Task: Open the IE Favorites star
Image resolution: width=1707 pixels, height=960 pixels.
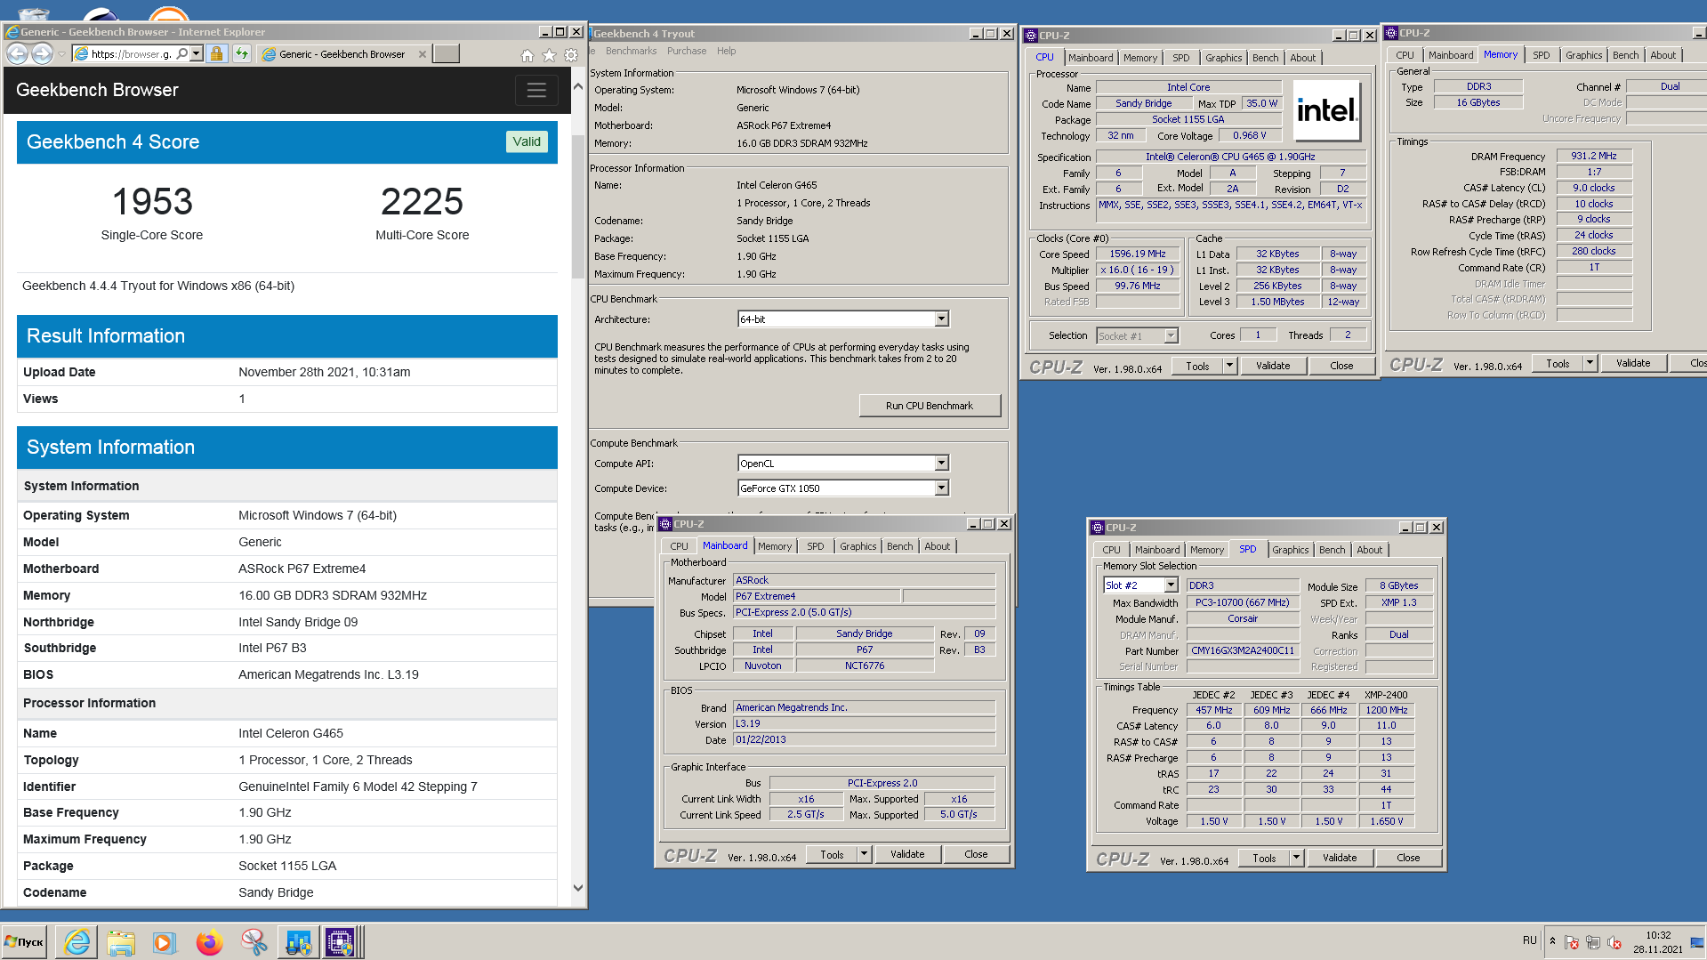Action: [x=550, y=55]
